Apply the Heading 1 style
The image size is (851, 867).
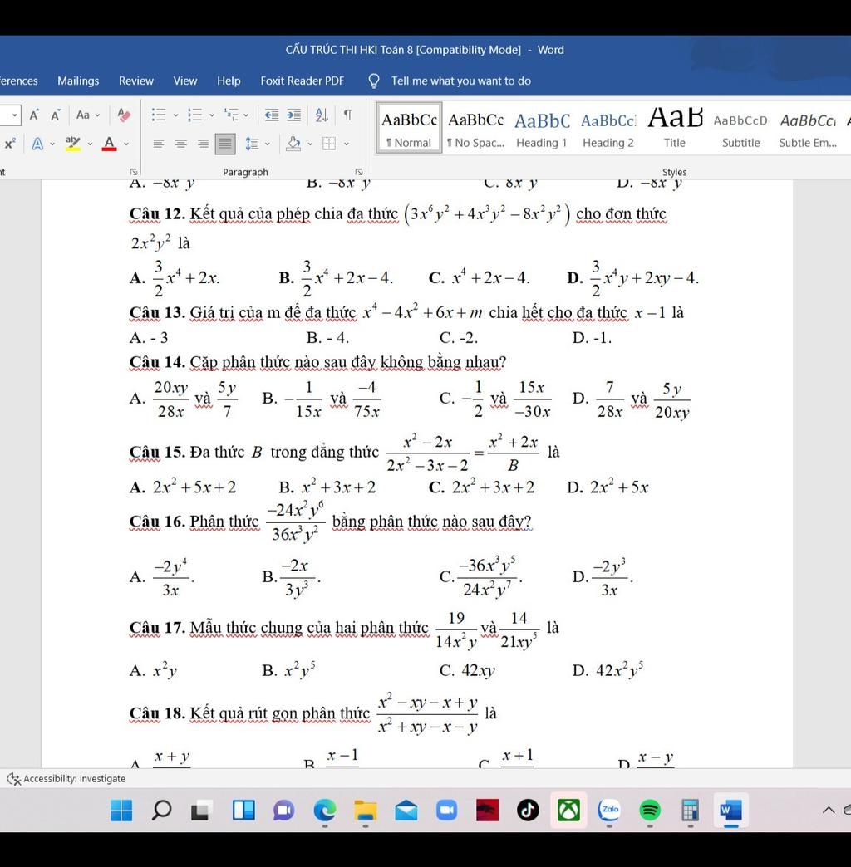point(542,128)
